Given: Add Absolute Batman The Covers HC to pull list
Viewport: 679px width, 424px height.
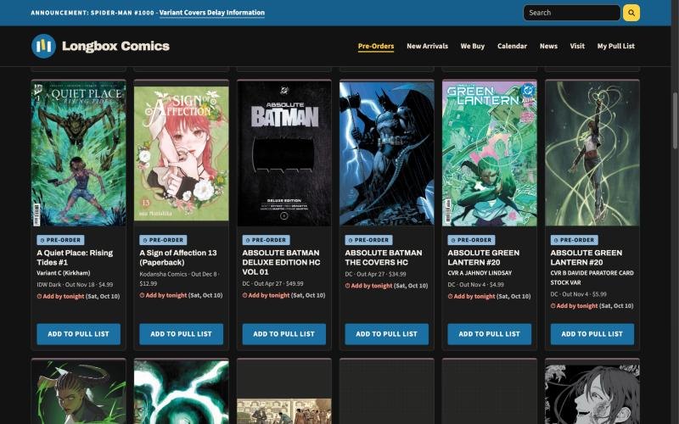Looking at the screenshot, I should coord(387,334).
